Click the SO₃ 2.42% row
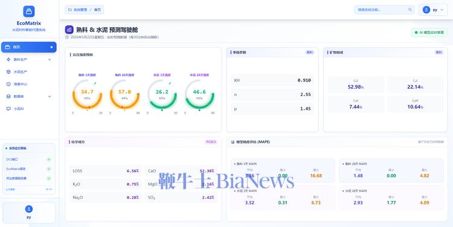 [x=181, y=197]
